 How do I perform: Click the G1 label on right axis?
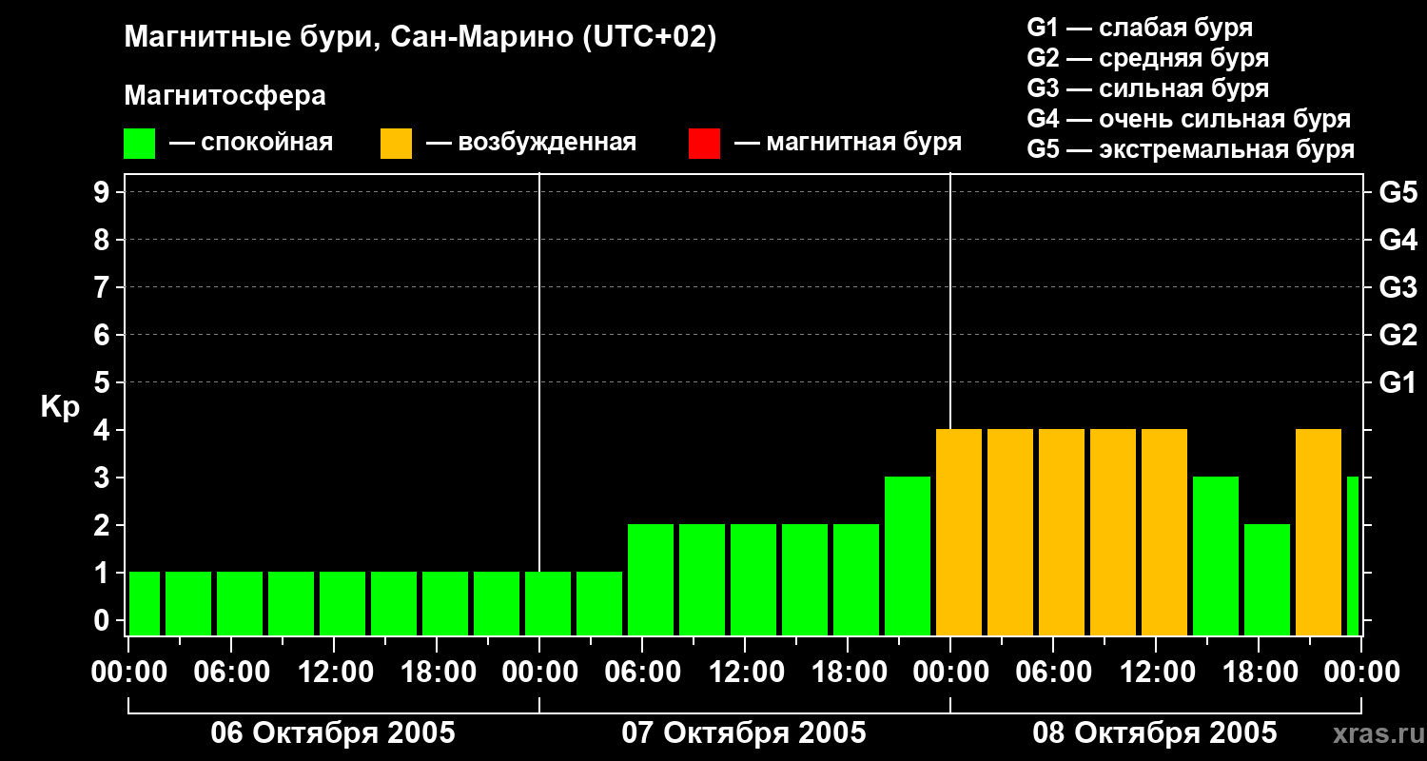(x=1398, y=382)
